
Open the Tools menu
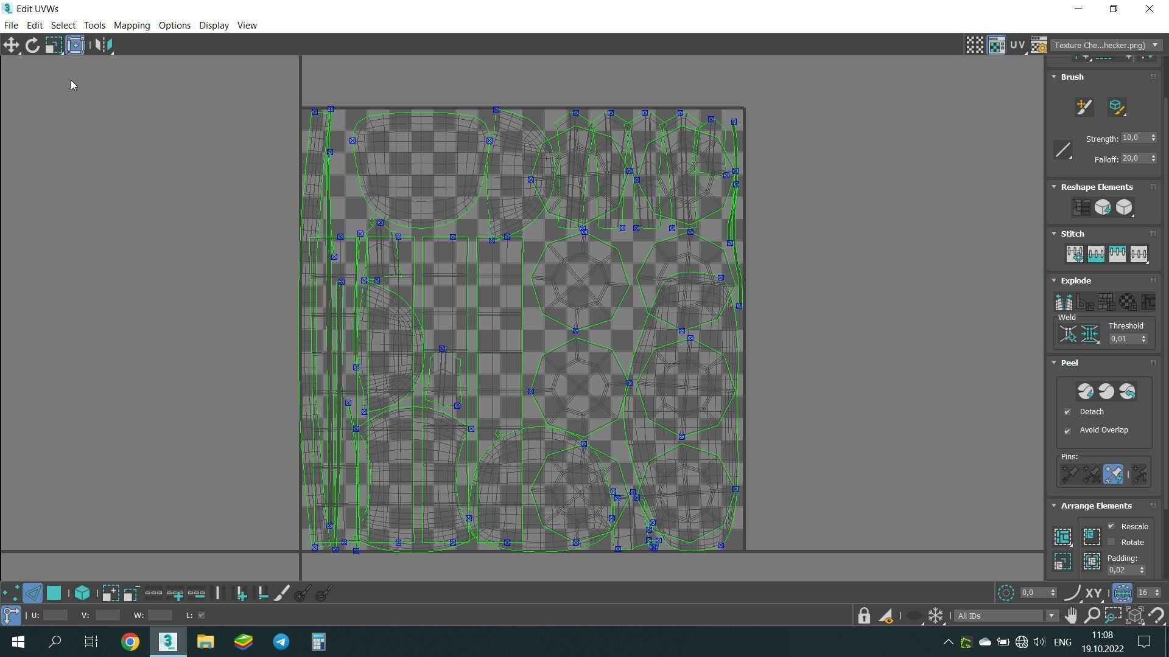point(94,26)
